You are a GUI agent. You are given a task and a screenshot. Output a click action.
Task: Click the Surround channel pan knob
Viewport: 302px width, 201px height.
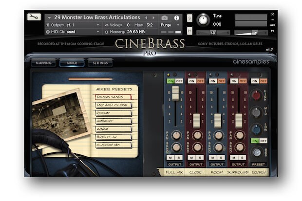(x=240, y=135)
